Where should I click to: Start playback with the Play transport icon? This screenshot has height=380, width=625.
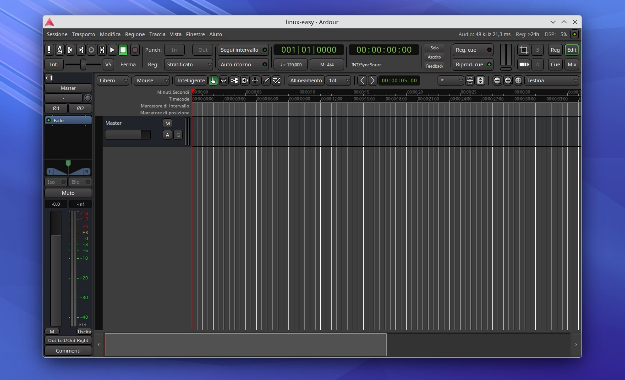[x=112, y=50]
